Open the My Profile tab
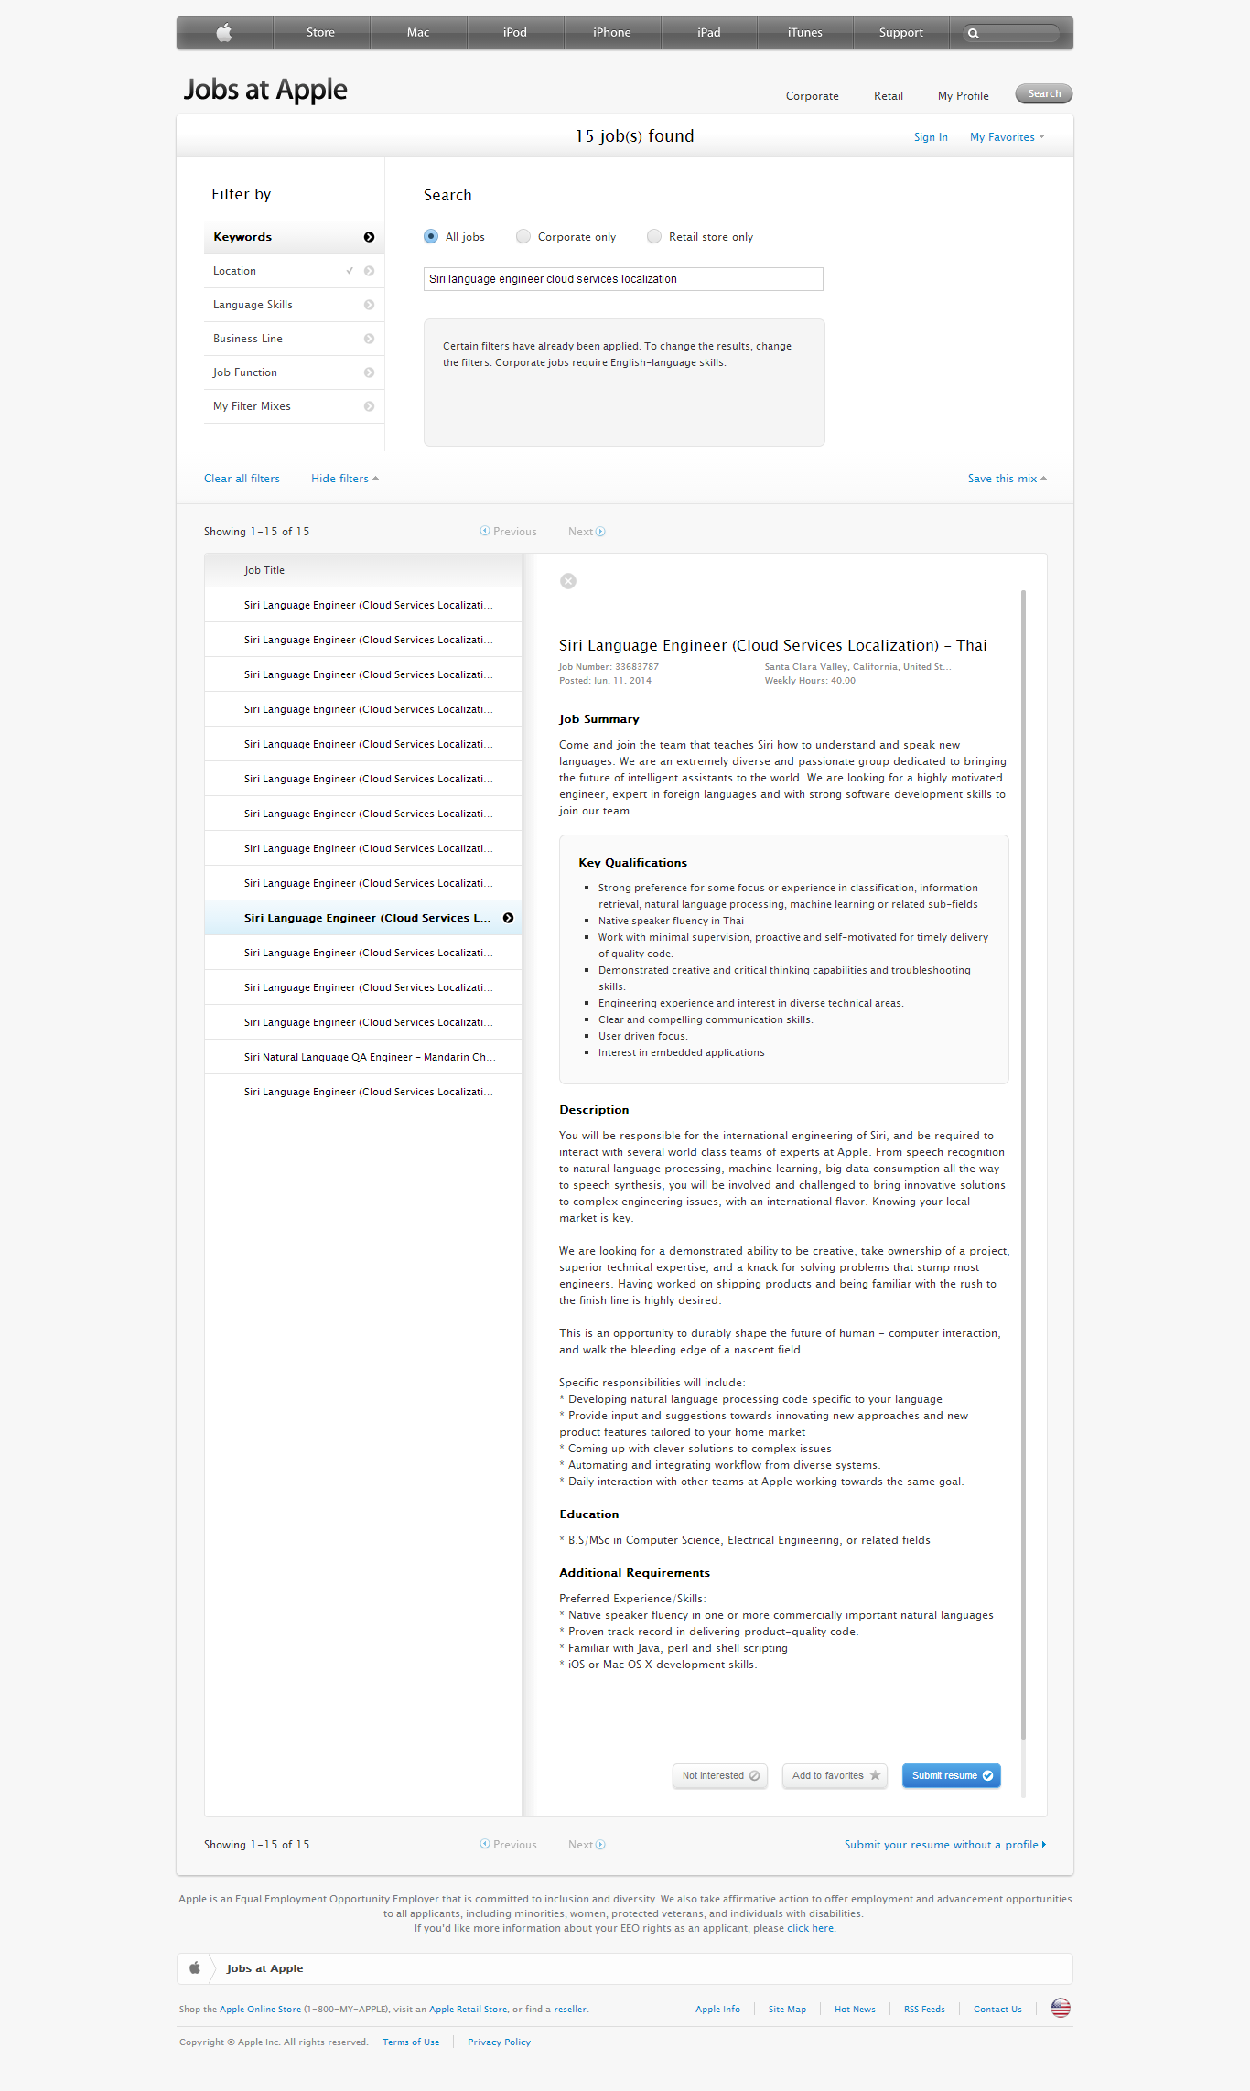Screen dimensions: 1250x2091 click(x=964, y=96)
